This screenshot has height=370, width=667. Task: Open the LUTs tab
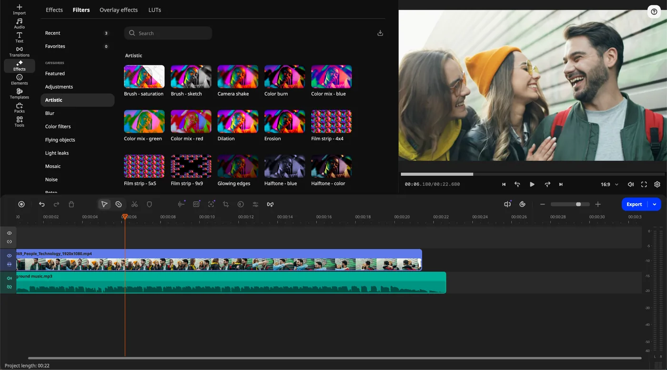155,10
